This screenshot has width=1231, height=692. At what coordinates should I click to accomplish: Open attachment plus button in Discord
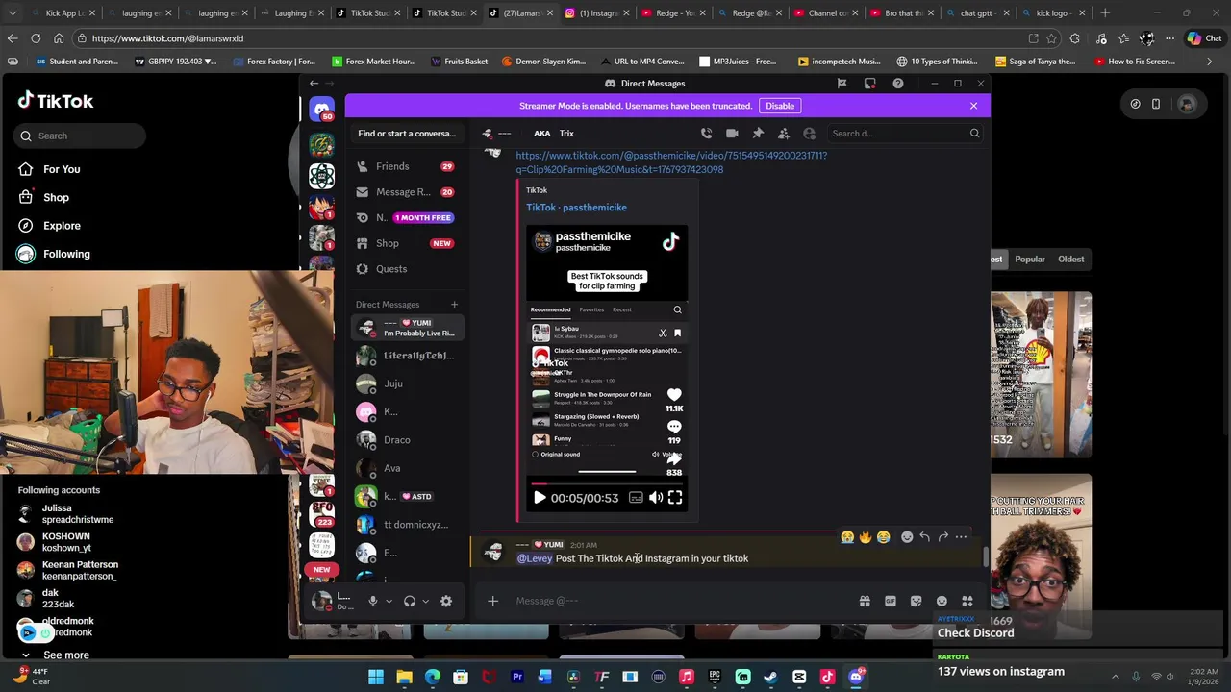[x=492, y=601]
